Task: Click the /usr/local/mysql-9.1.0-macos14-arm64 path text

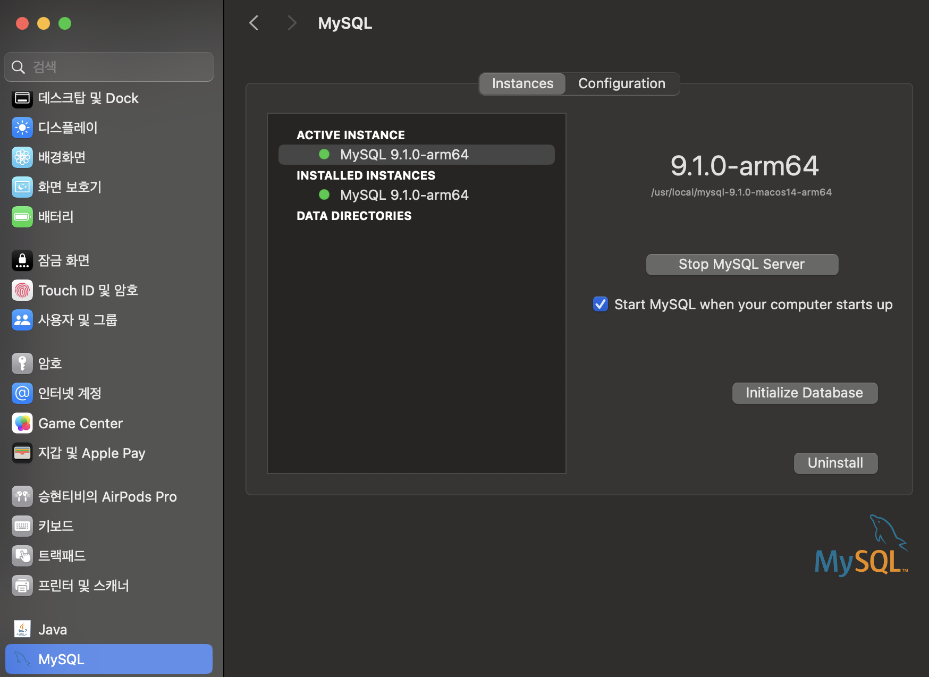Action: 741,192
